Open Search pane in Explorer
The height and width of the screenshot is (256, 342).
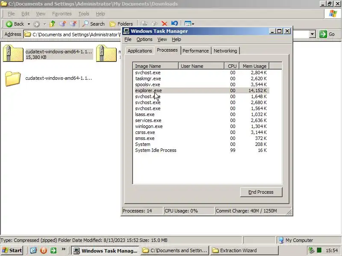point(93,24)
